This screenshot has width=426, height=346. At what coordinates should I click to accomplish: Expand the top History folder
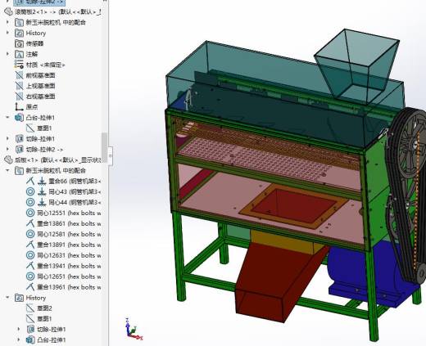tap(7, 33)
